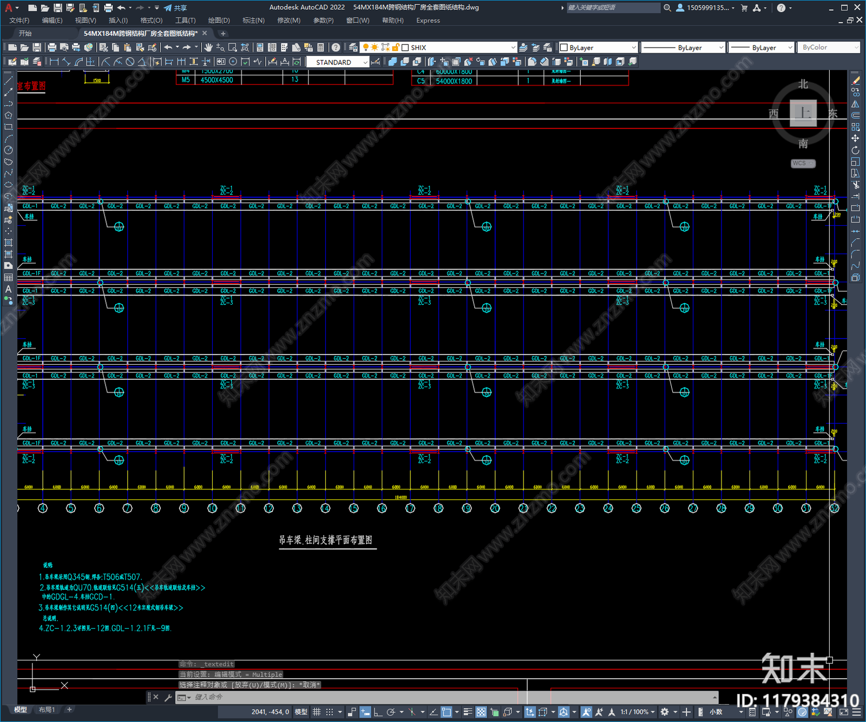Viewport: 866px width, 722px height.
Task: Open Layer Properties Manager icon
Action: (353, 48)
